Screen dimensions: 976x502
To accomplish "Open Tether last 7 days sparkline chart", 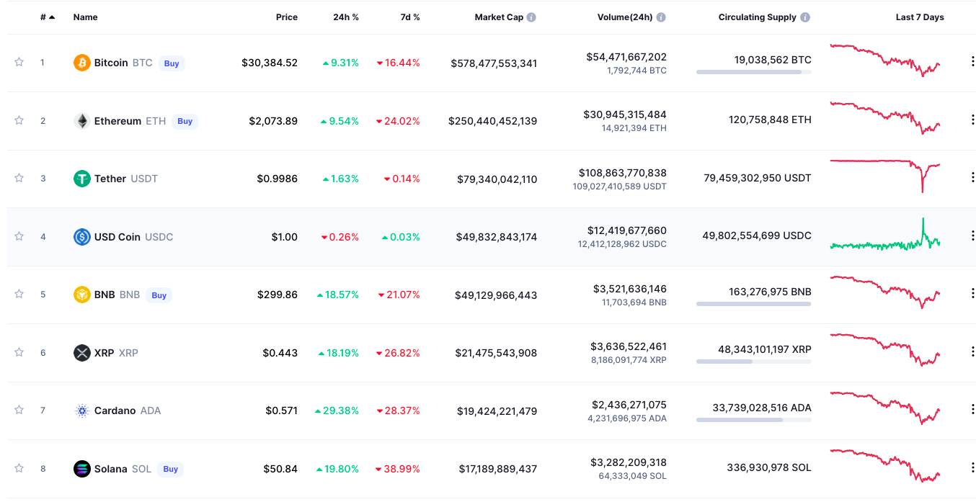I will click(885, 176).
